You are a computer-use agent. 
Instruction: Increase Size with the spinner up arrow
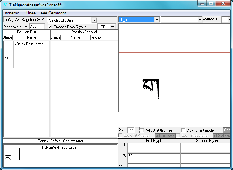tap(137, 129)
